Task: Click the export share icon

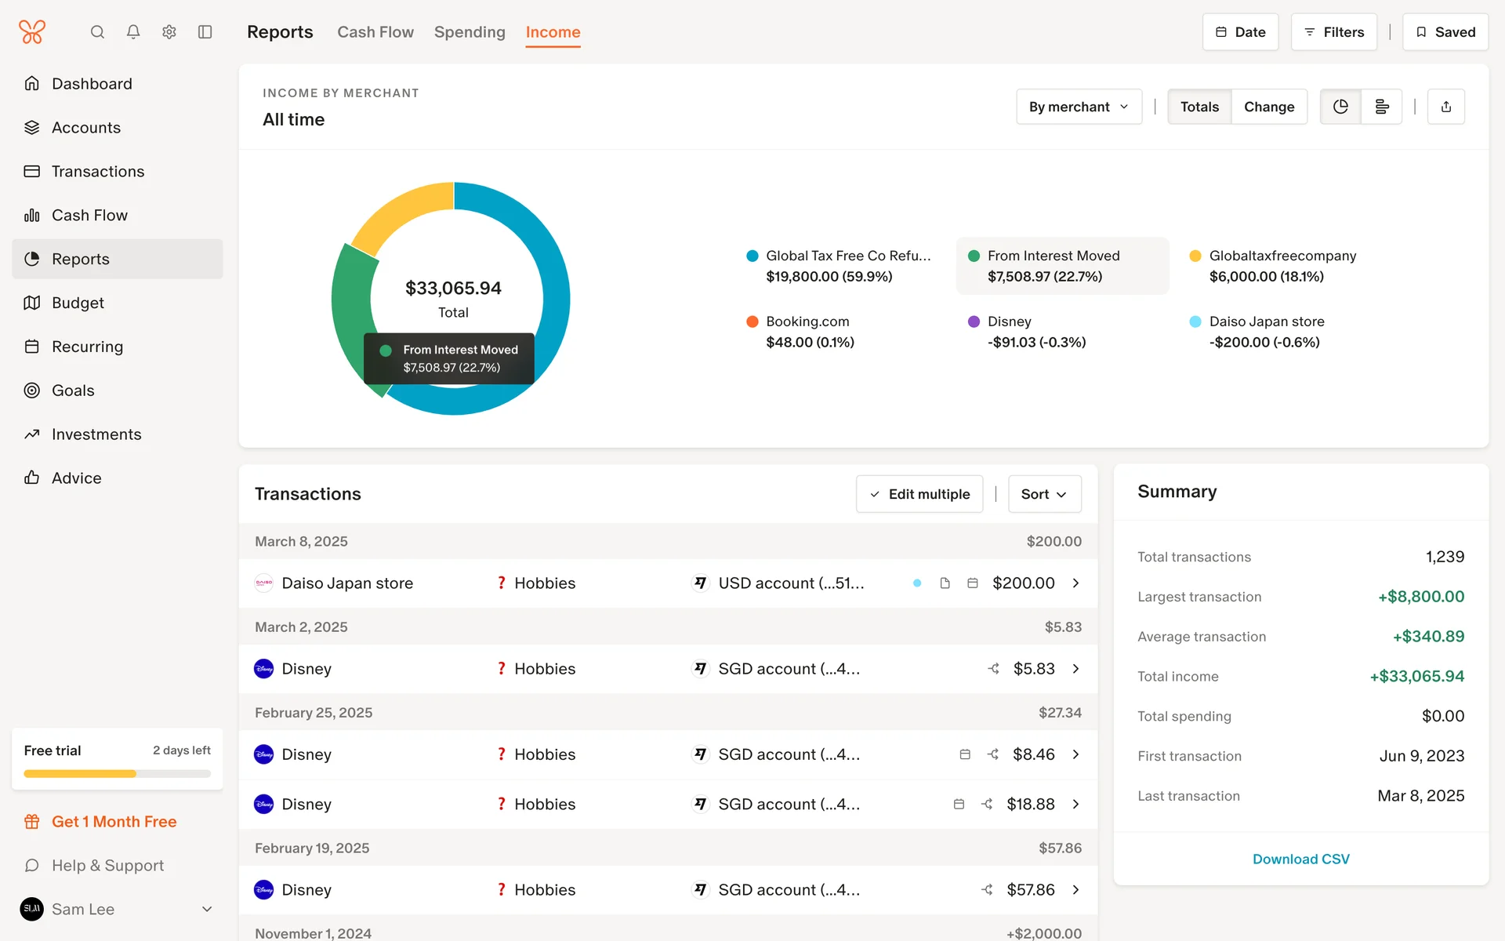Action: pyautogui.click(x=1446, y=107)
